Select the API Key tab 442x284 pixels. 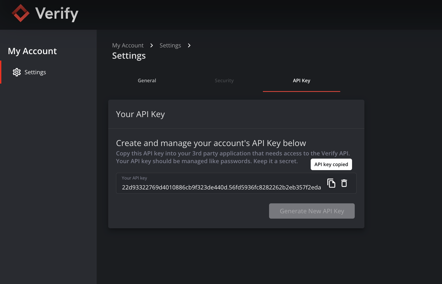pyautogui.click(x=302, y=81)
